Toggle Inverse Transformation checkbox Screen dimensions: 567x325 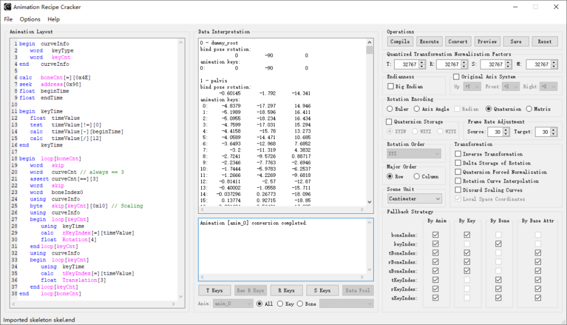pyautogui.click(x=458, y=154)
